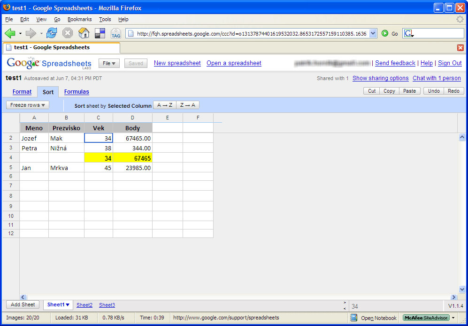
Task: Click the TAG toolbar icon
Action: [116, 33]
